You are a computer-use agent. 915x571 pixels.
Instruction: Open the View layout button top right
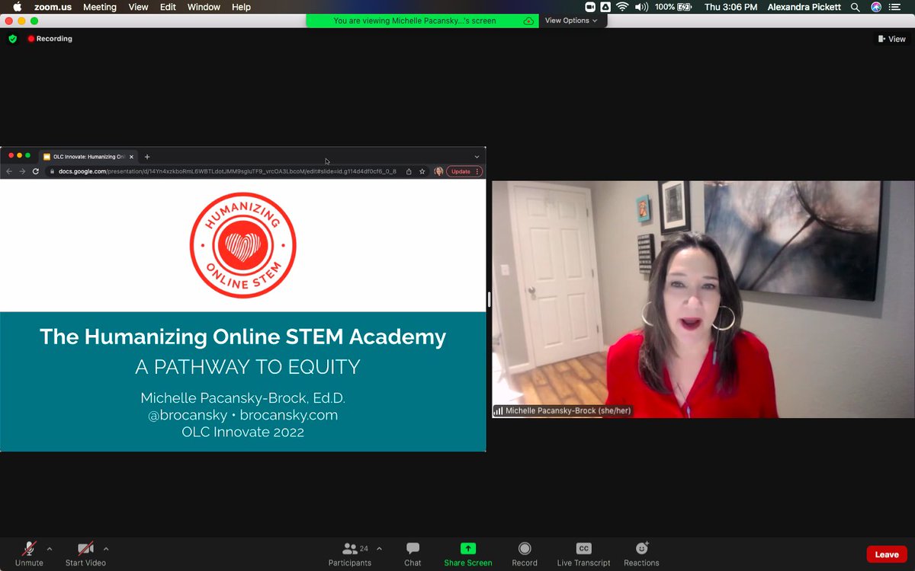(891, 39)
